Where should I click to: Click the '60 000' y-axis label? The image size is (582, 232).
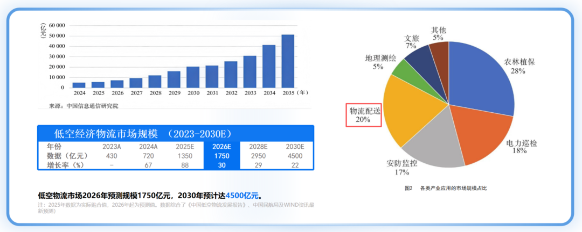pos(57,26)
